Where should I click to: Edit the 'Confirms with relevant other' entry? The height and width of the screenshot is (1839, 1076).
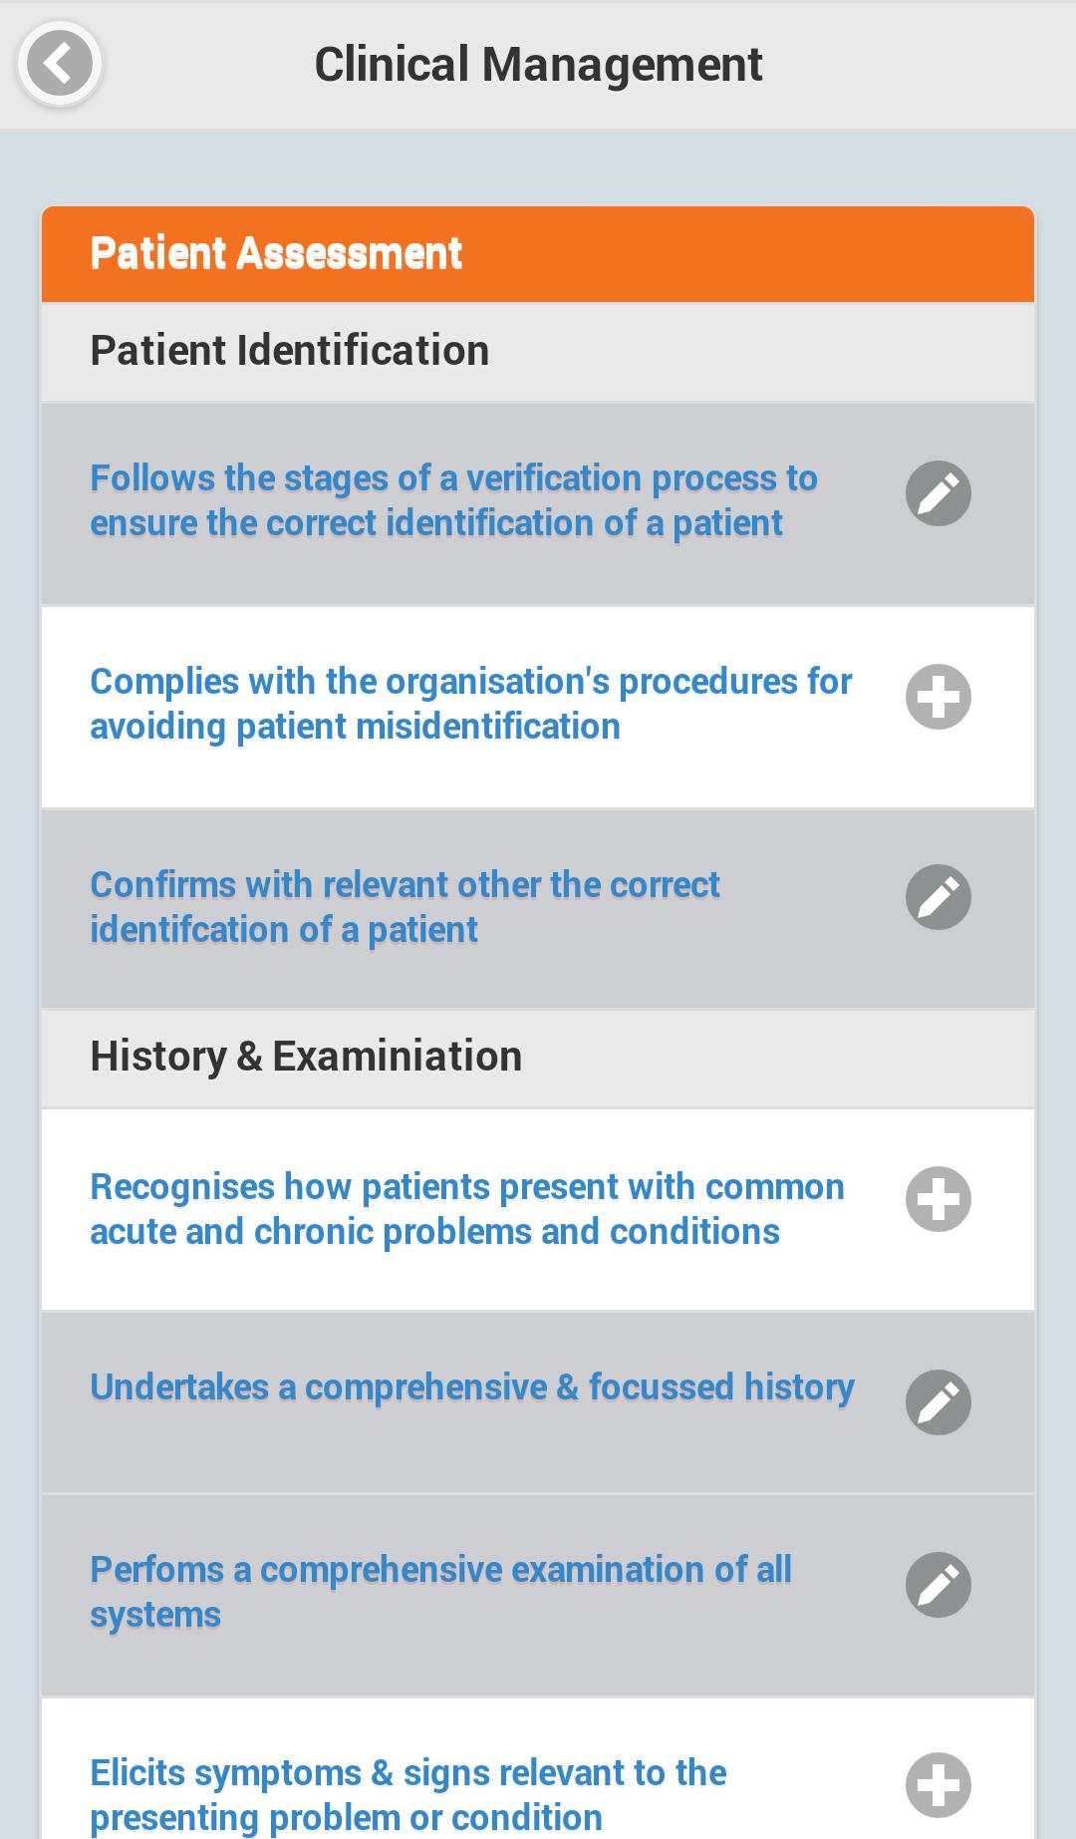tap(938, 897)
